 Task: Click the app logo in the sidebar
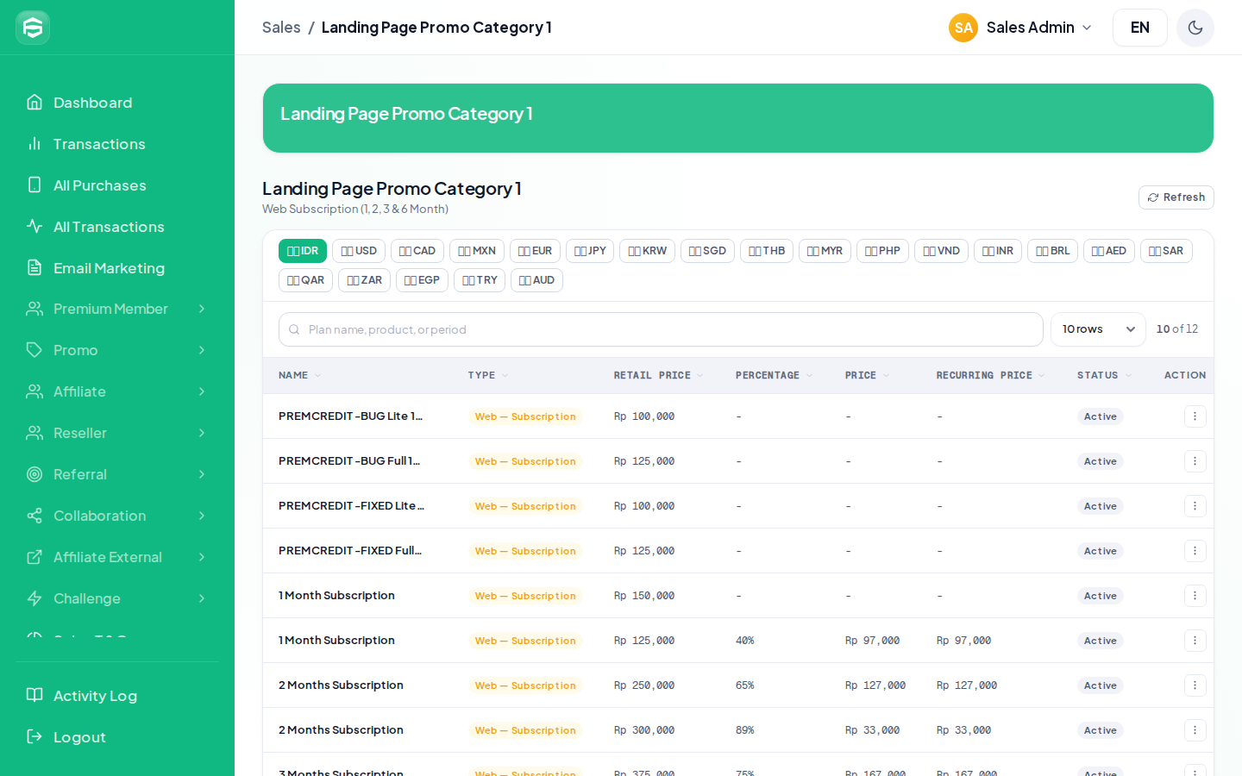[33, 28]
